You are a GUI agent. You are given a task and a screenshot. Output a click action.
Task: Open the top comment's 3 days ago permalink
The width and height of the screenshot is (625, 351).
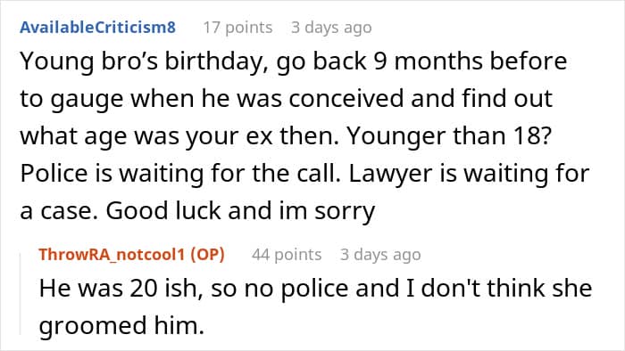(x=331, y=28)
